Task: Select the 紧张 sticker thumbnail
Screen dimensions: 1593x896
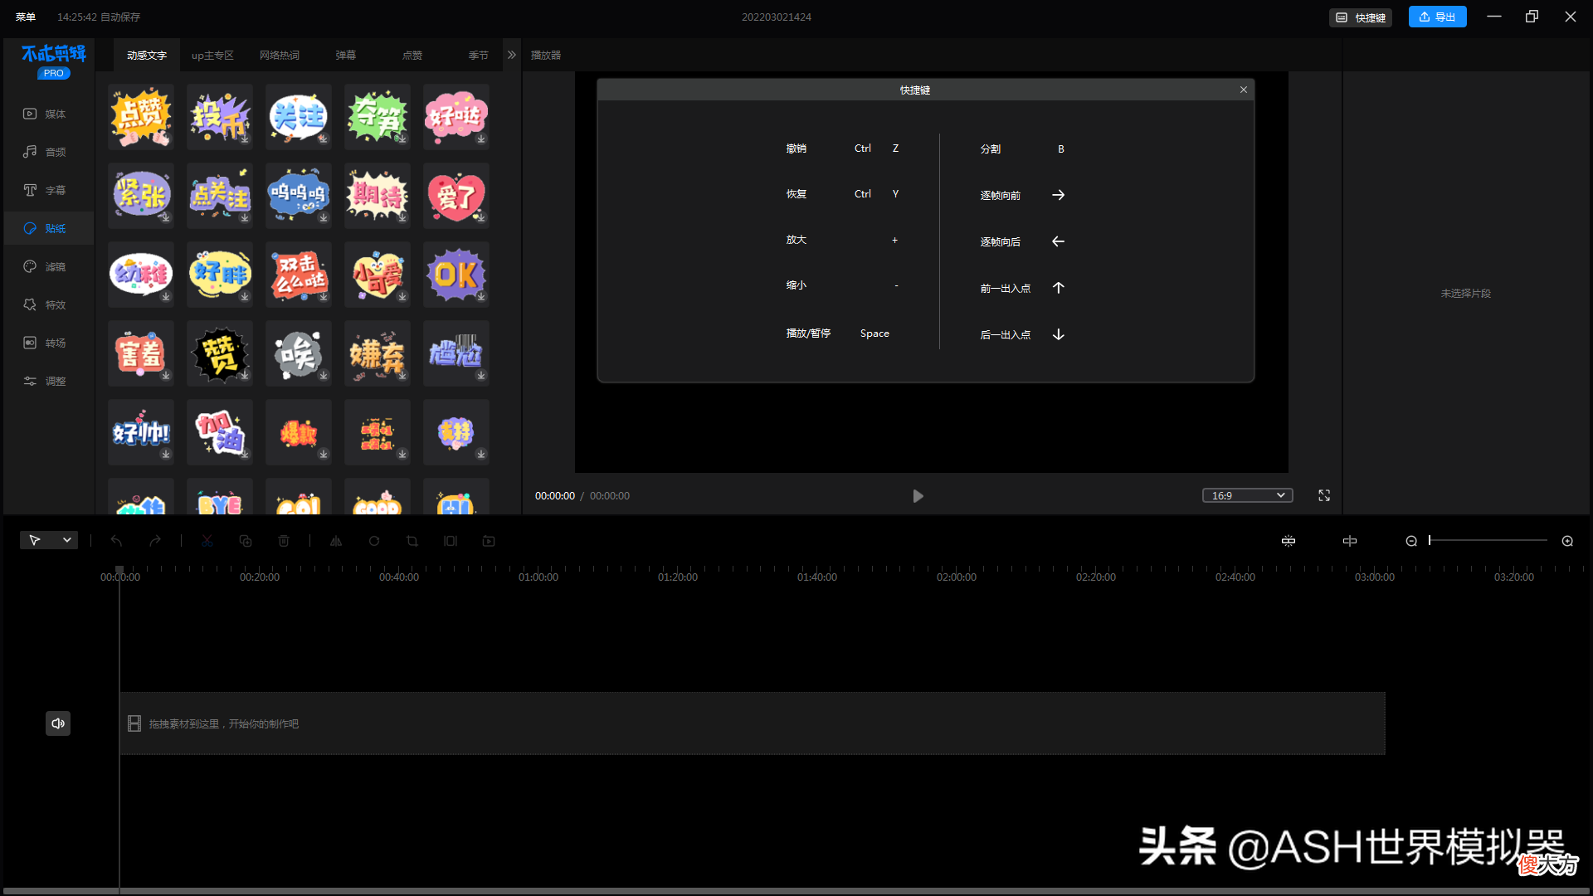Action: tap(141, 195)
